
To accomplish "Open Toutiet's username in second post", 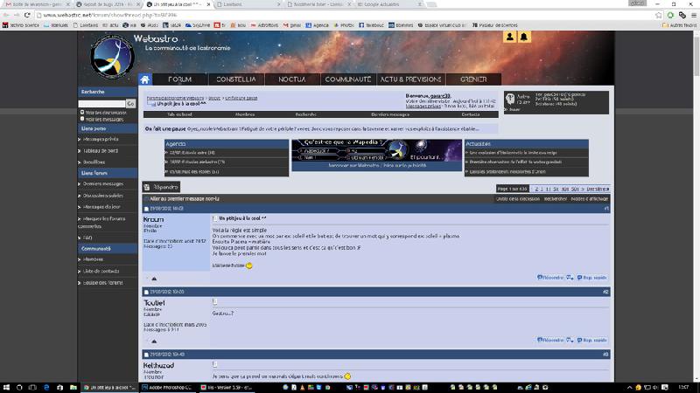I will point(155,302).
